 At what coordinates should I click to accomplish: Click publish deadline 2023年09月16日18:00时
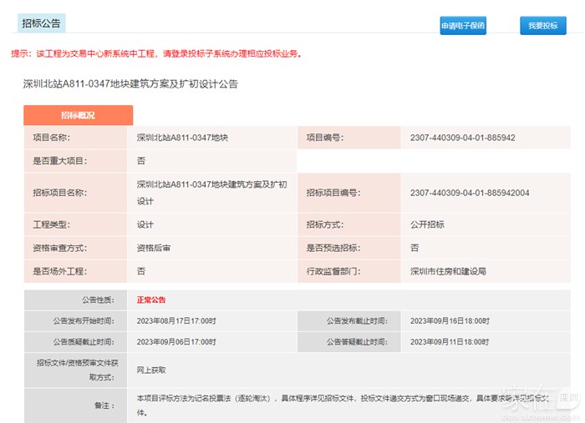point(450,320)
